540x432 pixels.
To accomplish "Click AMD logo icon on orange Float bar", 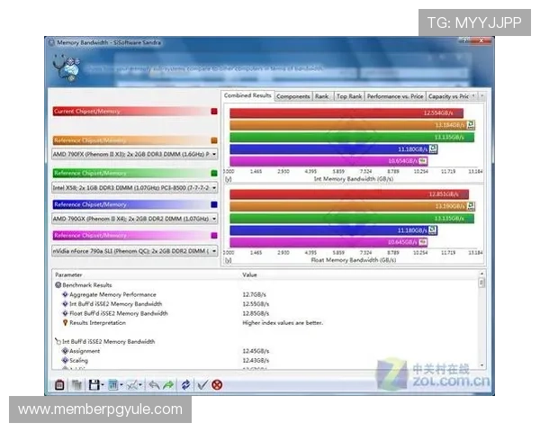I will pyautogui.click(x=471, y=206).
